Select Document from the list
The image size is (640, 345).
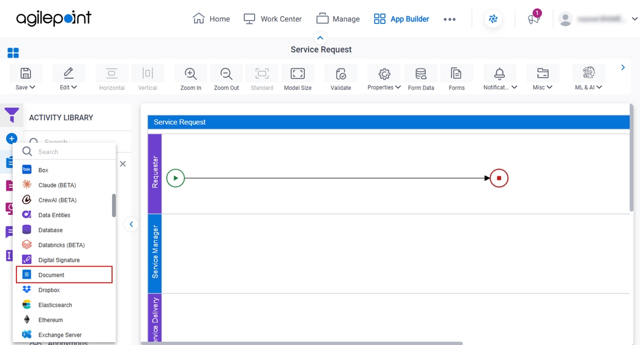[64, 275]
